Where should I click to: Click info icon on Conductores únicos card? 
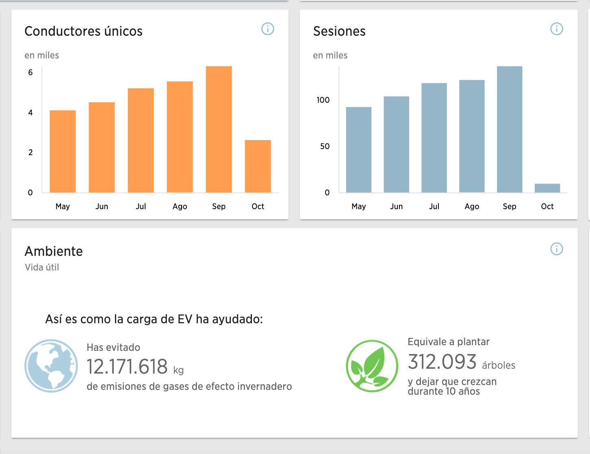(x=267, y=29)
